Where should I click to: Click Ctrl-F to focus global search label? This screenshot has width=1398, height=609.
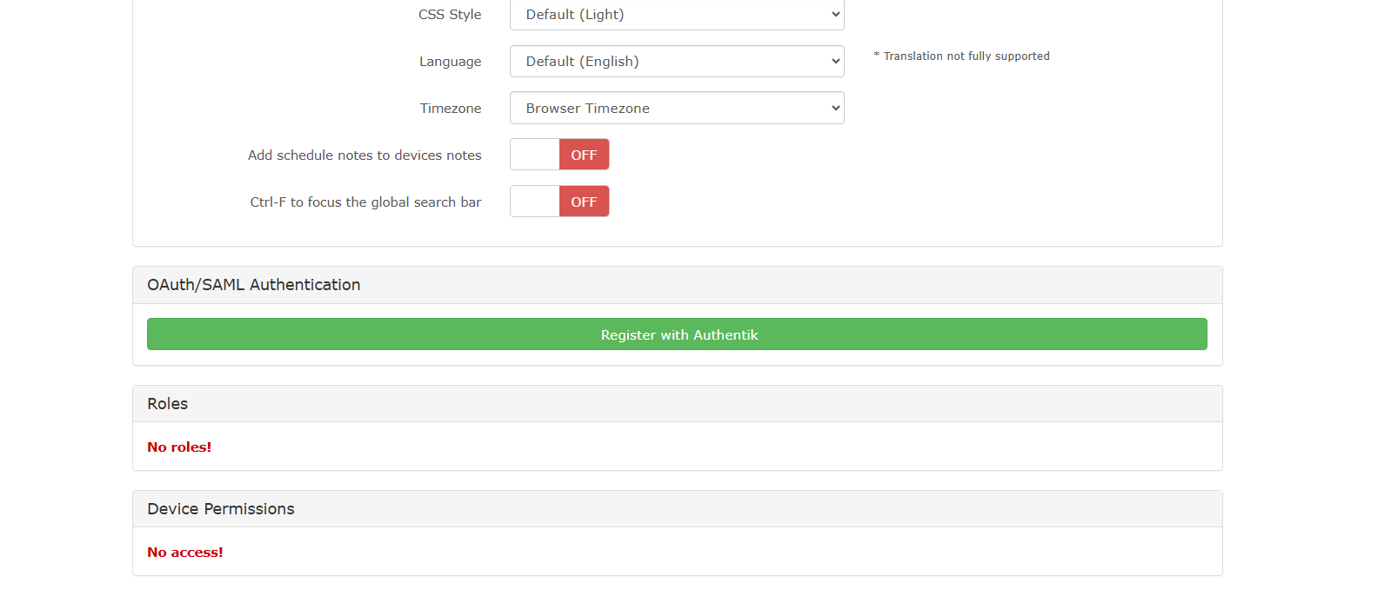(365, 202)
